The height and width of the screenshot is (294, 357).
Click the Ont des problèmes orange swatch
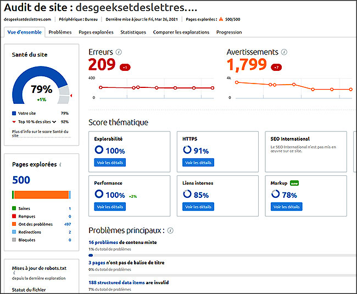(x=14, y=224)
